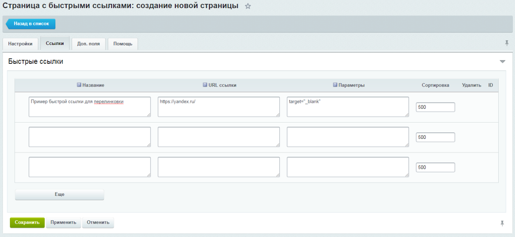Screen dimensions: 515x237
Task: Click the first row Сортировка field
Action: click(x=435, y=107)
